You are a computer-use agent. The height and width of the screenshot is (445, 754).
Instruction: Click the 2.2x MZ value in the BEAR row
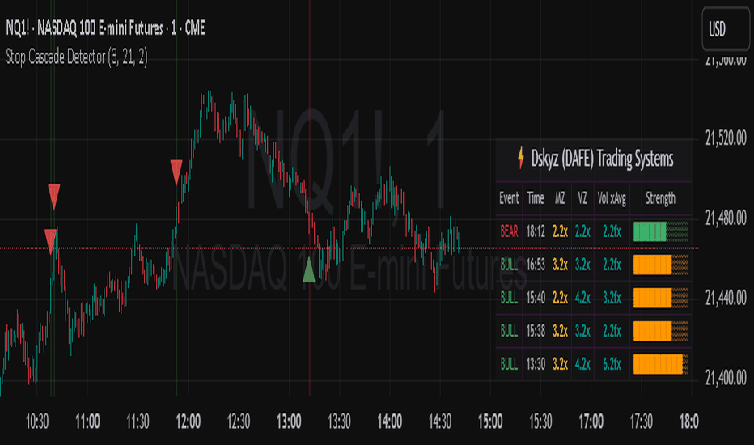(x=560, y=232)
